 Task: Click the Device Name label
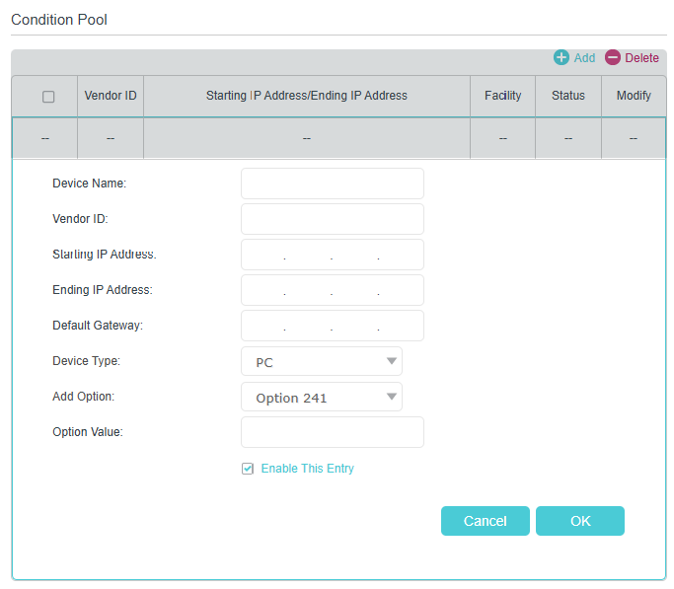pyautogui.click(x=90, y=184)
